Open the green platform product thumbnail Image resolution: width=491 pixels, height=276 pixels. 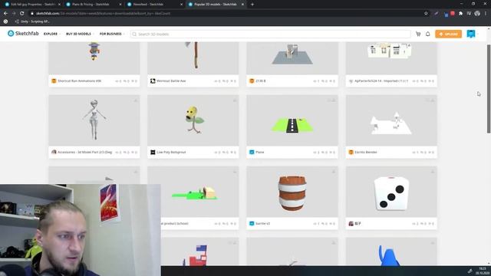click(193, 192)
